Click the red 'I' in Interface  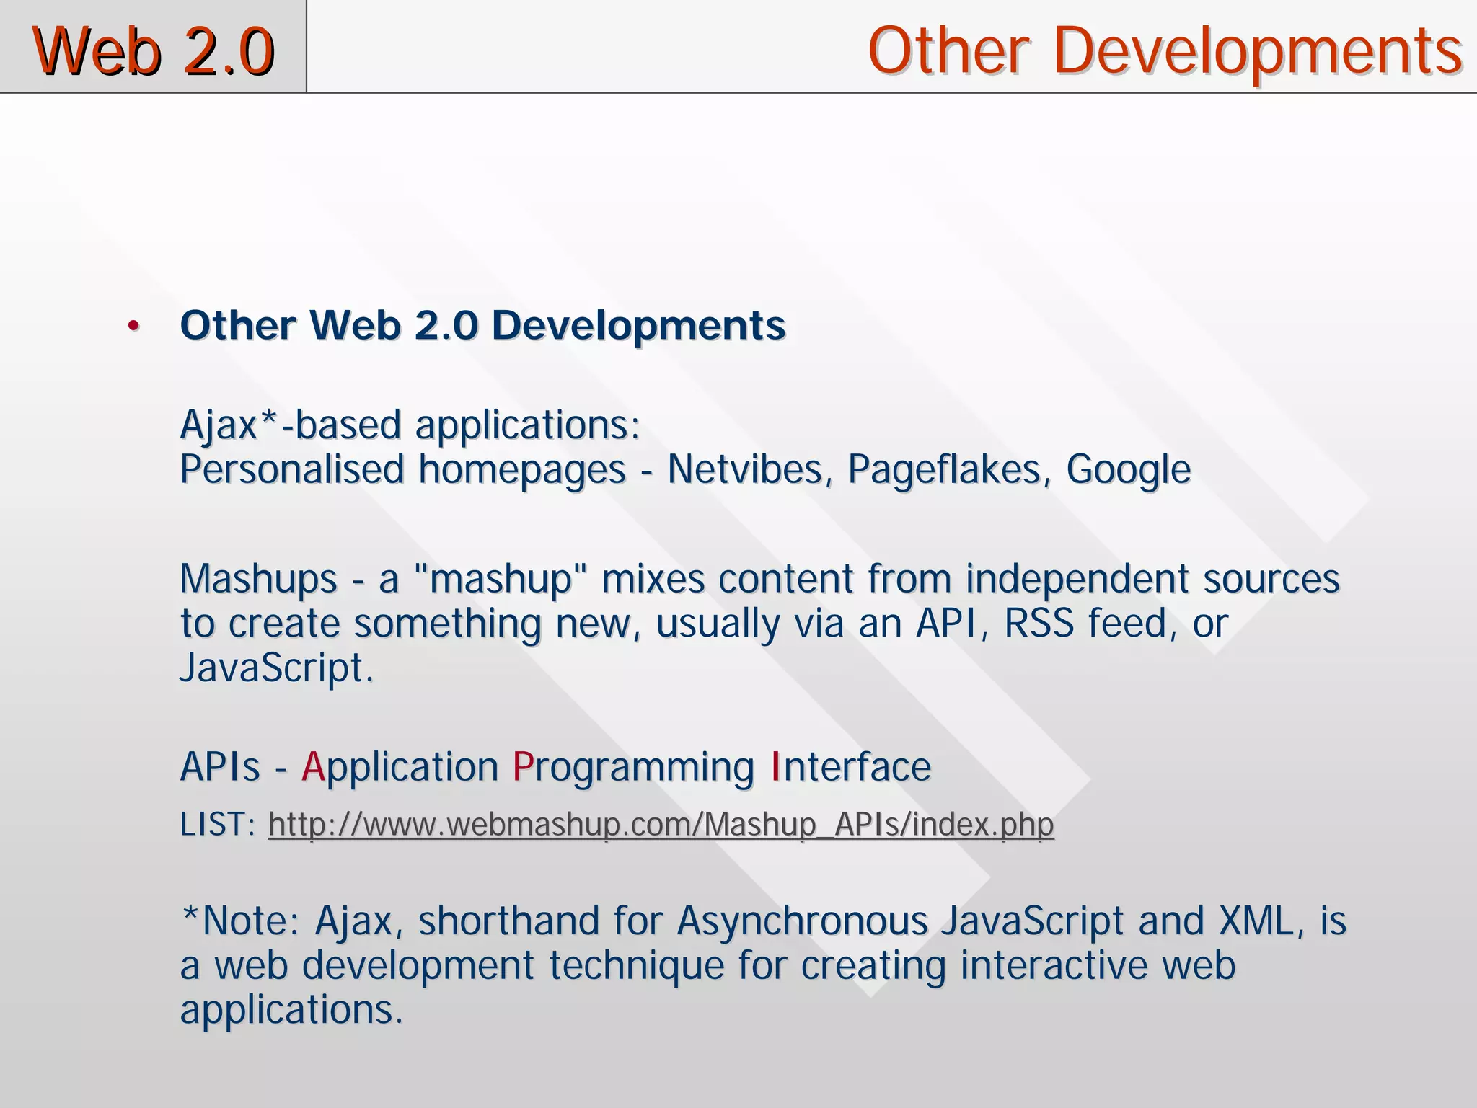pyautogui.click(x=775, y=767)
